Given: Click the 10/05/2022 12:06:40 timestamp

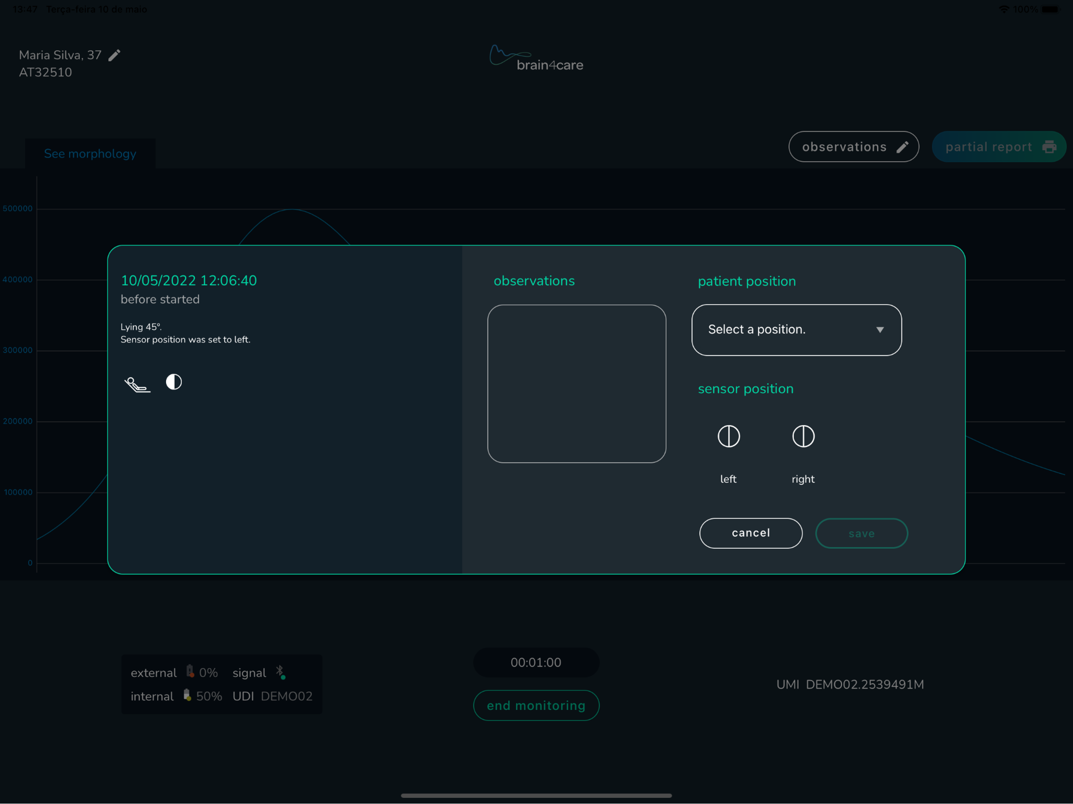Looking at the screenshot, I should pos(189,280).
